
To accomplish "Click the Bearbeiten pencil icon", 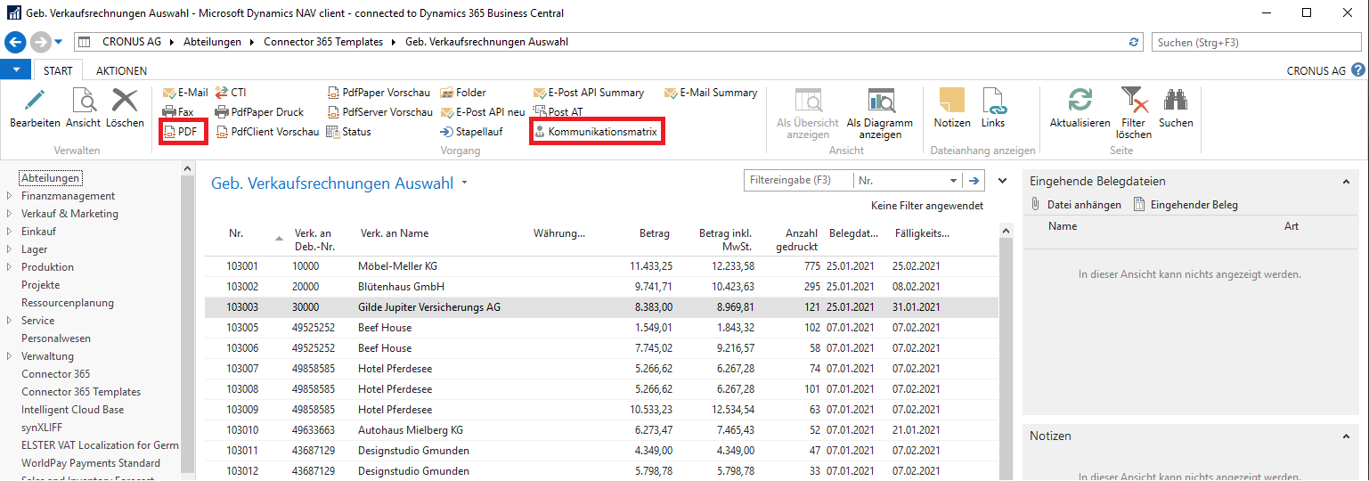I will 35,101.
